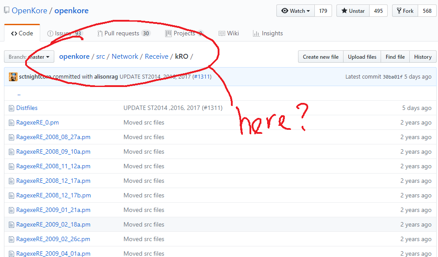Click the Unstar button
The height and width of the screenshot is (257, 438).
[x=353, y=11]
